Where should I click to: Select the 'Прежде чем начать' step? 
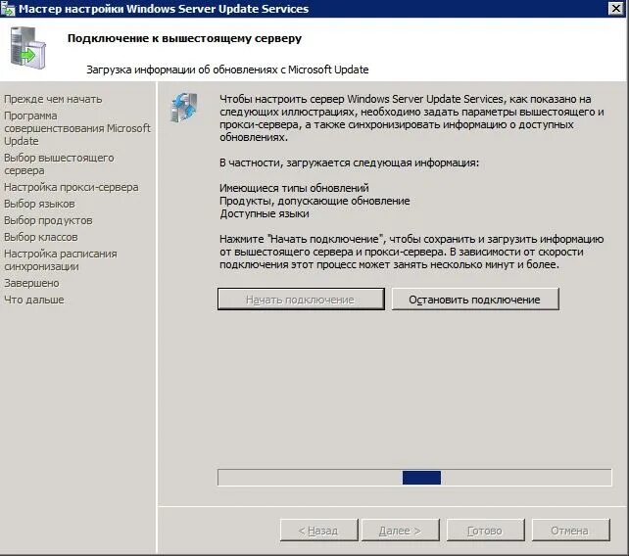click(53, 99)
